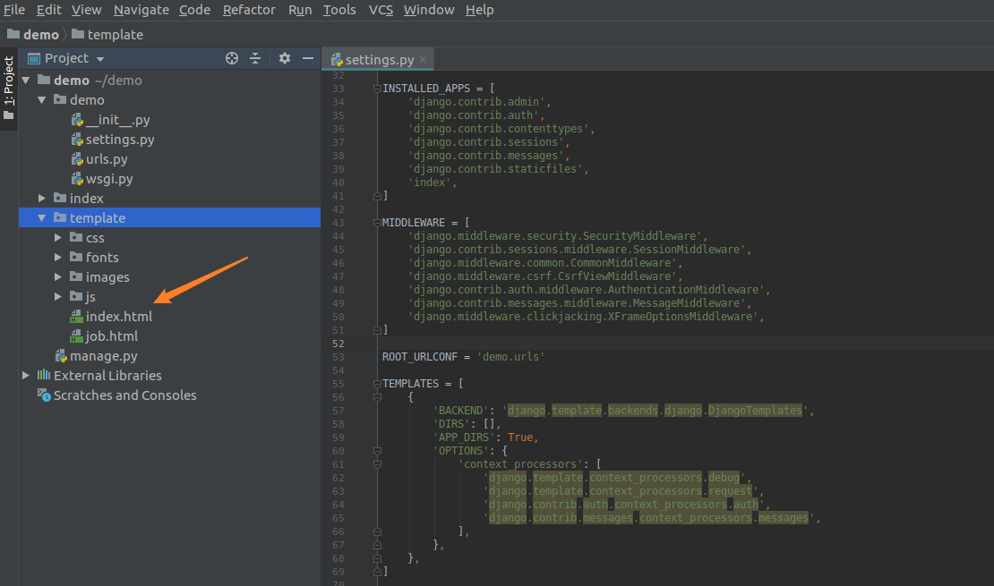Click the demo folder icon in breadcrumb
The image size is (994, 586).
tap(13, 34)
